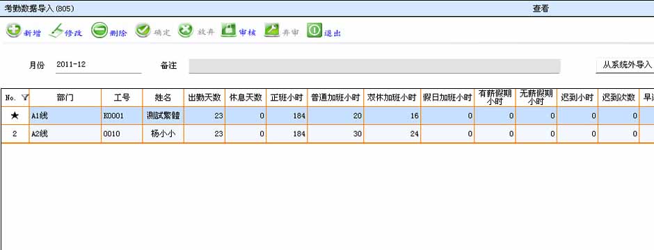Click the 双休加班小时 column header

click(392, 98)
